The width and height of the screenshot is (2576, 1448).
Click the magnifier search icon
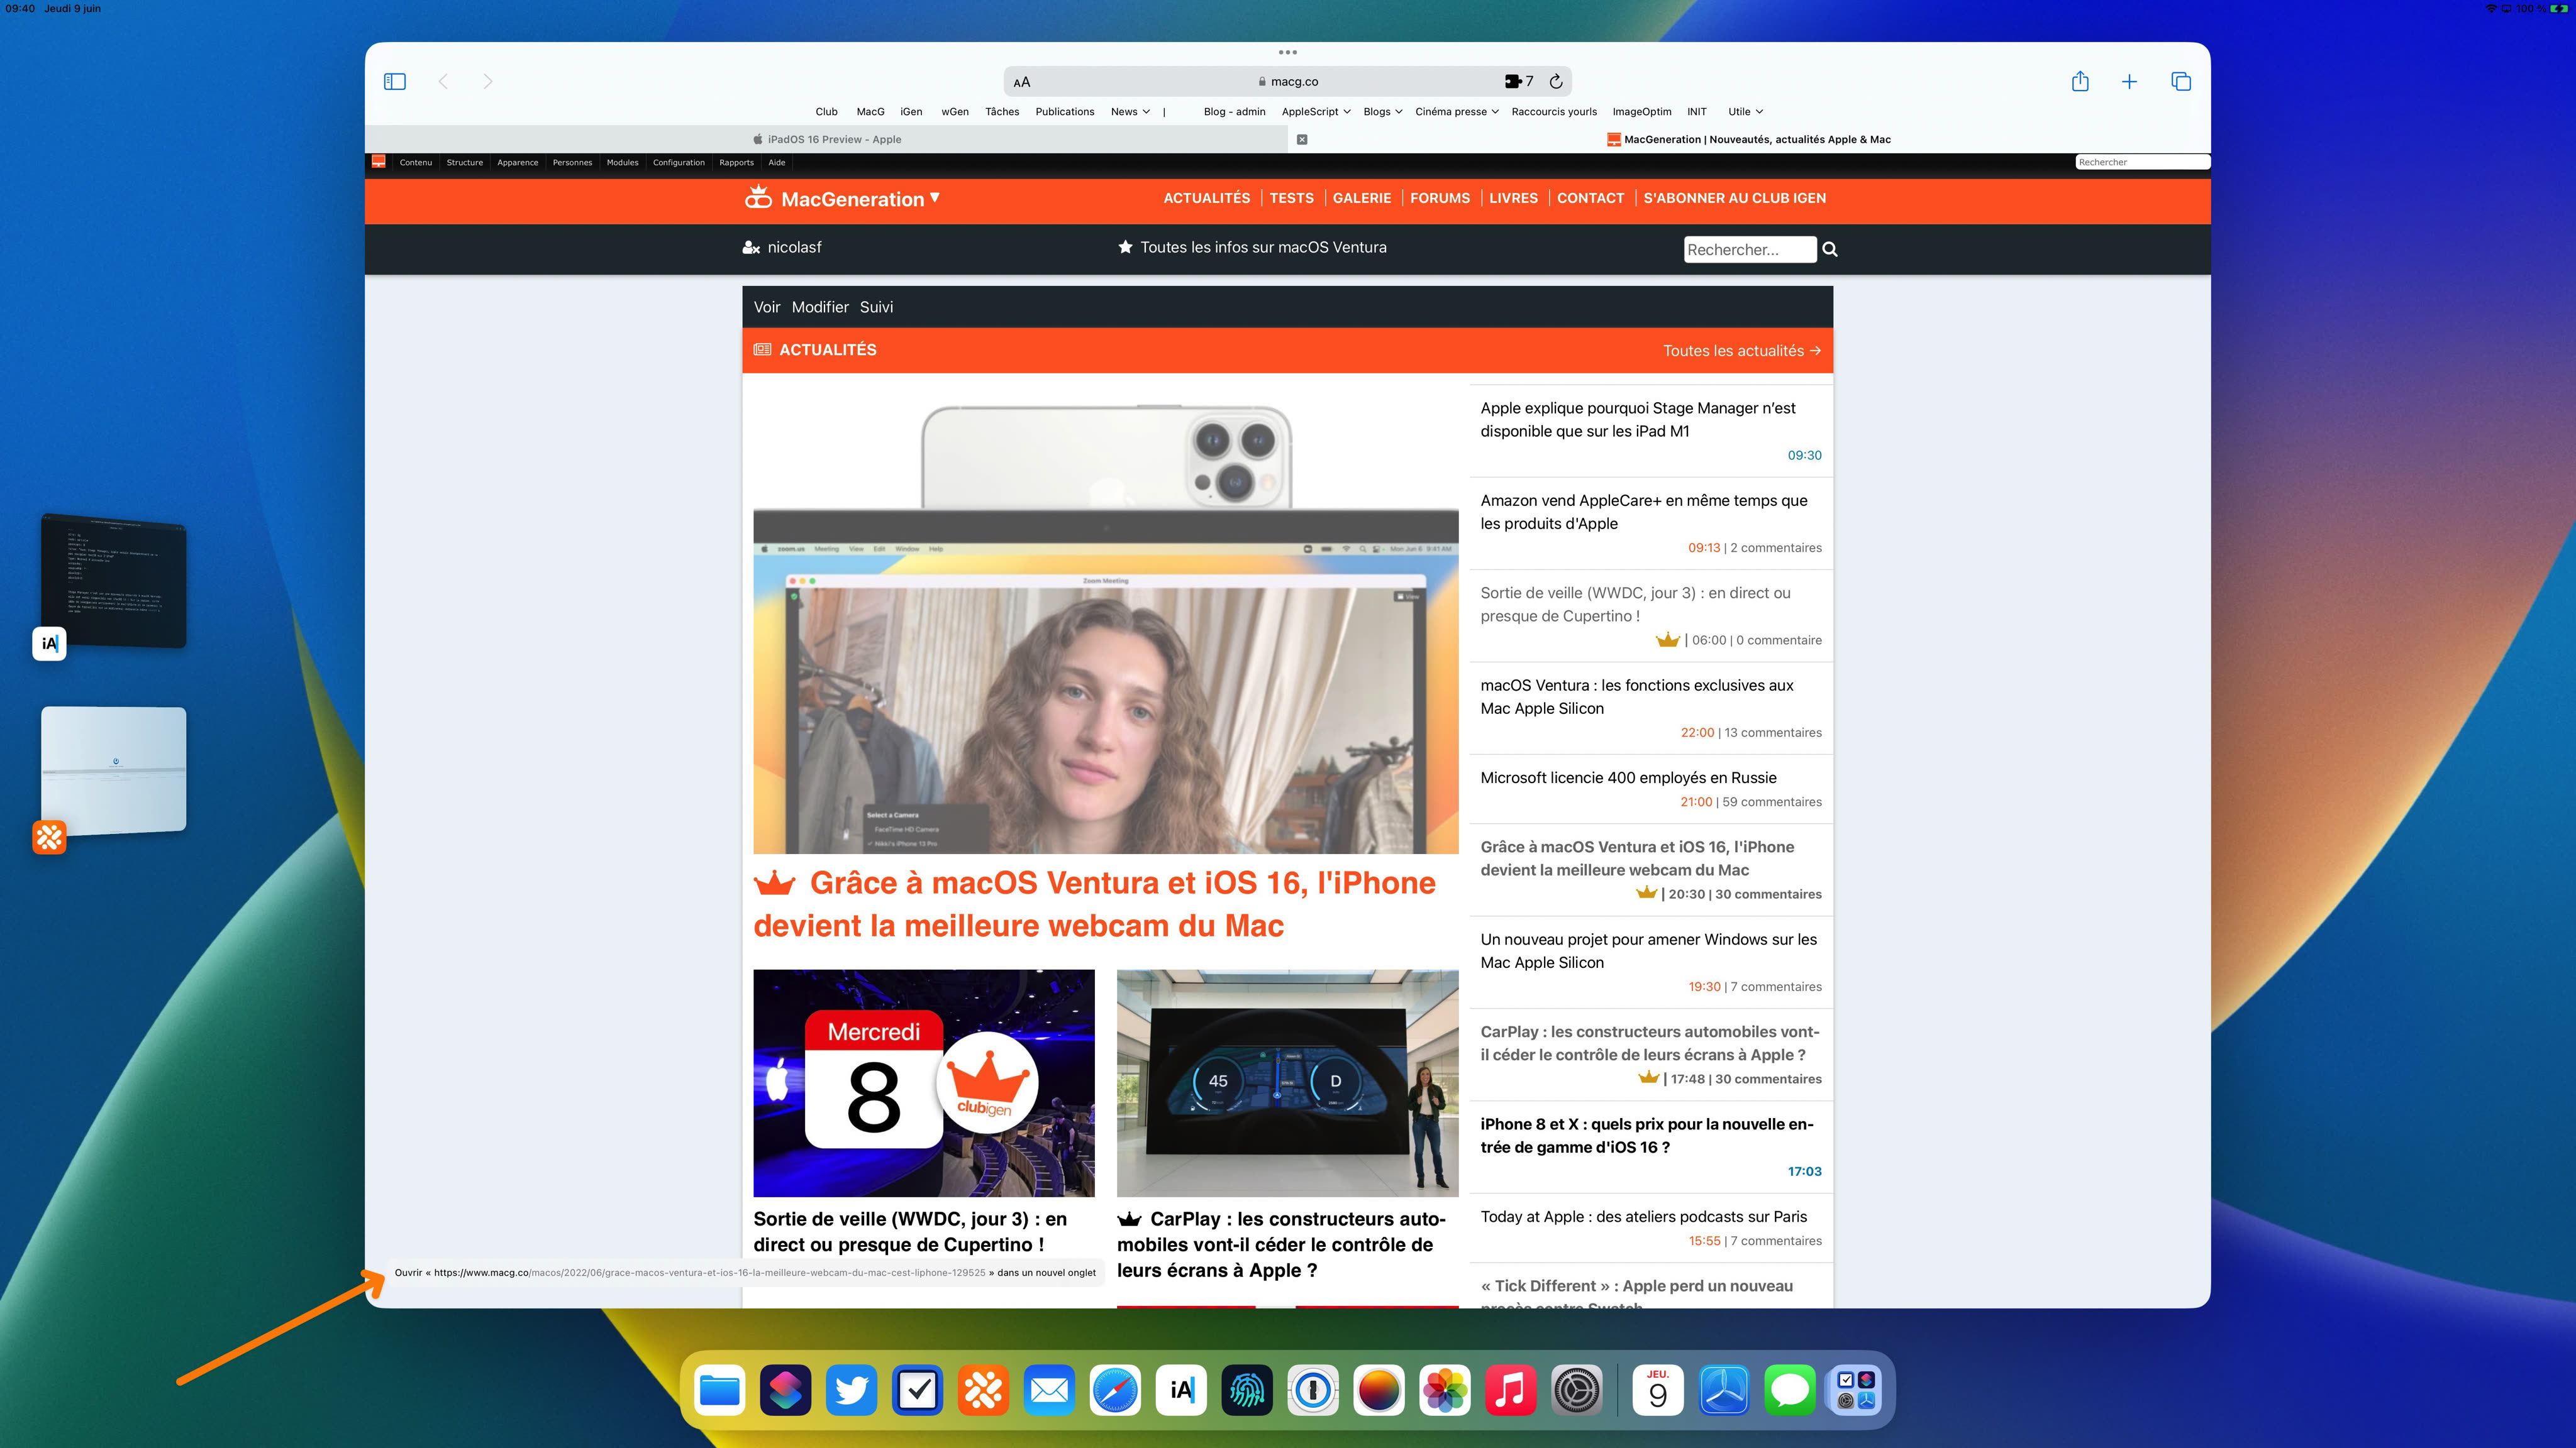(x=1830, y=249)
